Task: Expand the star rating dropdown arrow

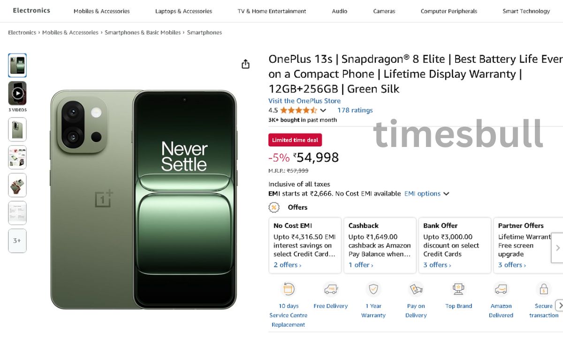Action: 323,110
